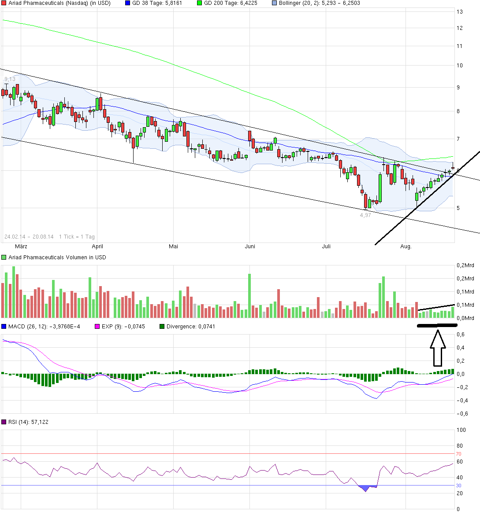Click the blue GD 38 Tage legend icon

point(127,3)
